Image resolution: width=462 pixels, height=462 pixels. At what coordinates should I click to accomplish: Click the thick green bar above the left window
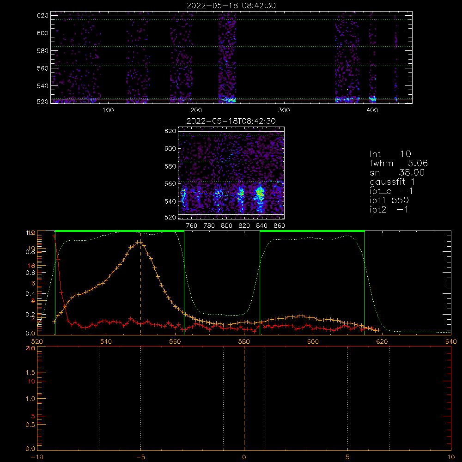pyautogui.click(x=120, y=231)
